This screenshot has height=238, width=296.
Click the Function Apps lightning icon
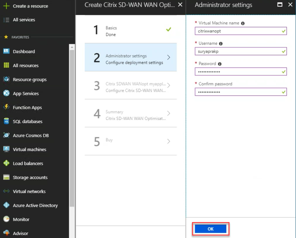[x=6, y=107]
